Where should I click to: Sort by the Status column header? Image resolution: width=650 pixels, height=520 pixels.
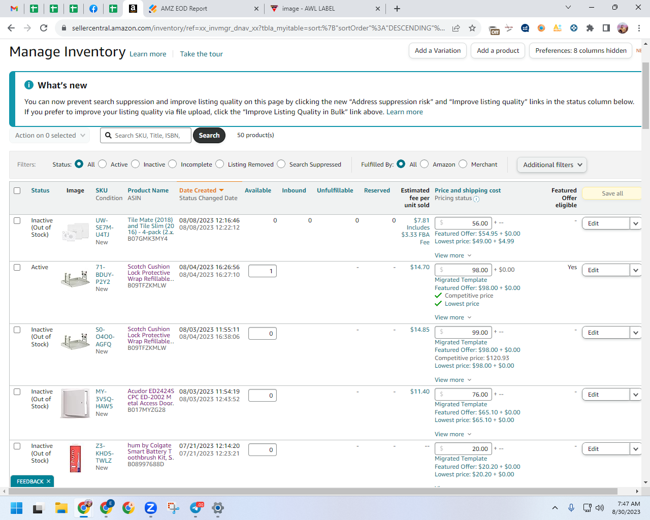click(x=40, y=190)
